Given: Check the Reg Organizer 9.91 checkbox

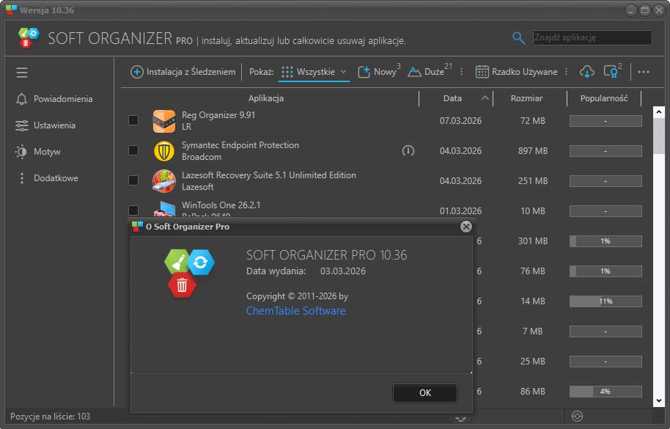Looking at the screenshot, I should tap(133, 120).
